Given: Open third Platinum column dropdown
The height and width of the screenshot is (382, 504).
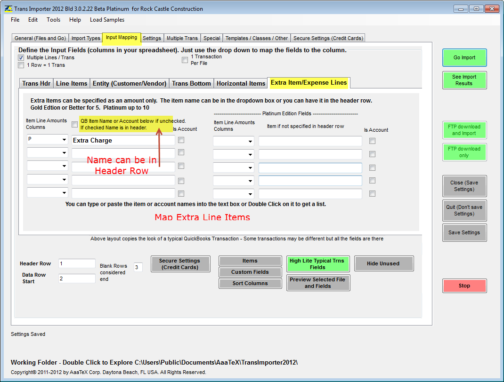Looking at the screenshot, I should [x=250, y=168].
